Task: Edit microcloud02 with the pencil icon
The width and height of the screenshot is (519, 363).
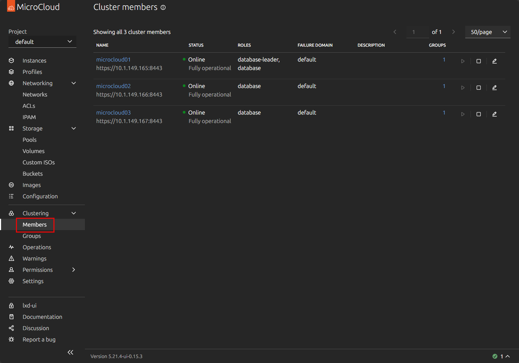Action: 495,88
